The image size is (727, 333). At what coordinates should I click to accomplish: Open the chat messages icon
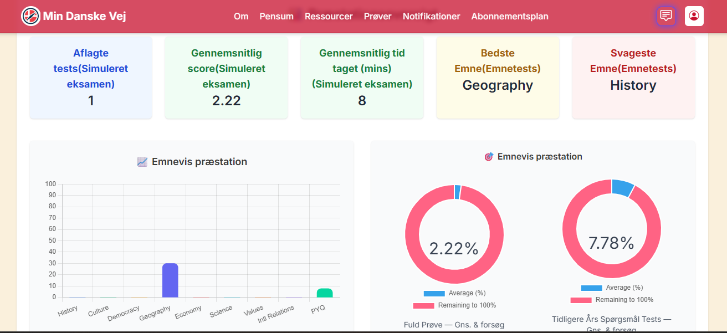tap(666, 16)
